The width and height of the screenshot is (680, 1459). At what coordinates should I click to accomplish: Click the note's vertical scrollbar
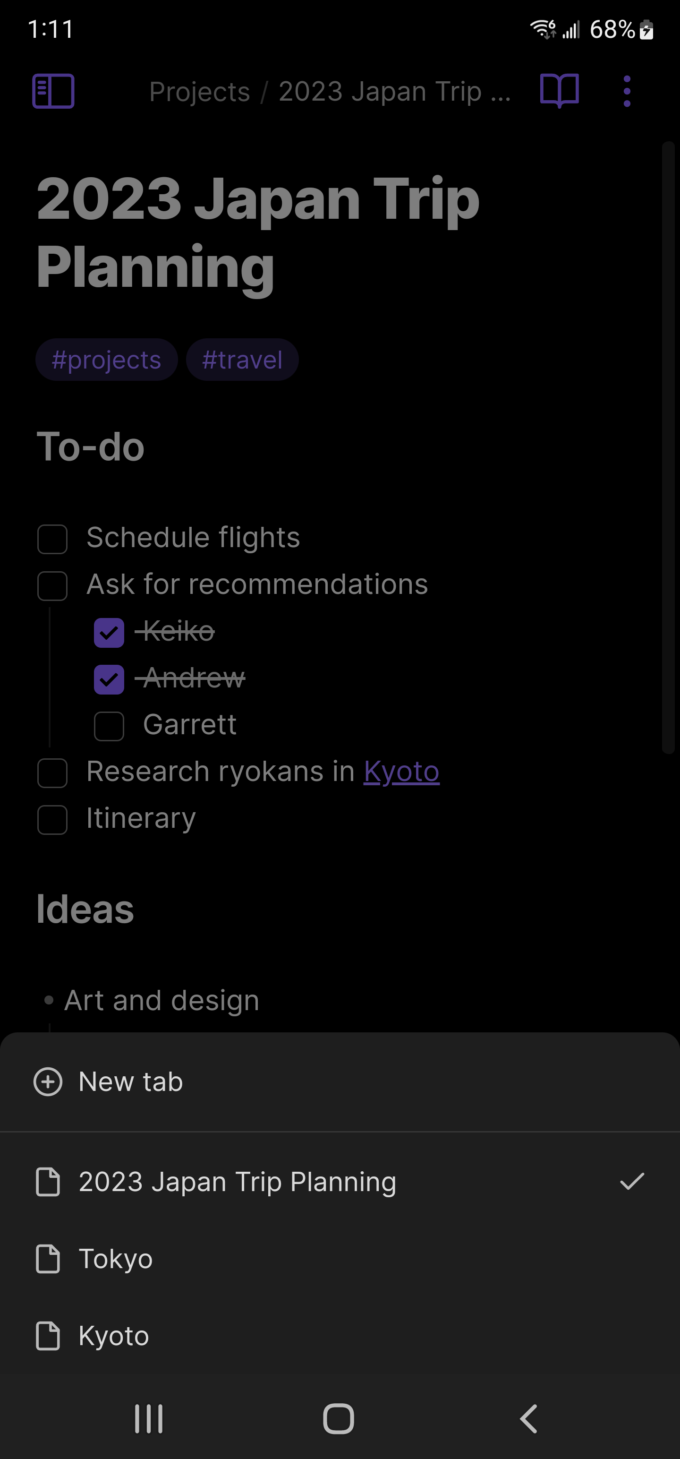(x=668, y=447)
